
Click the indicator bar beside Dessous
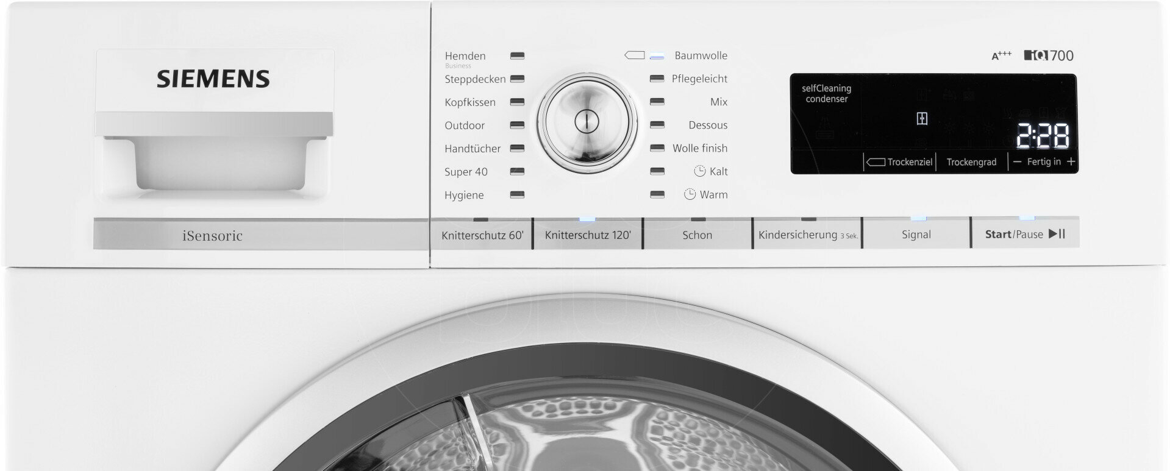657,125
